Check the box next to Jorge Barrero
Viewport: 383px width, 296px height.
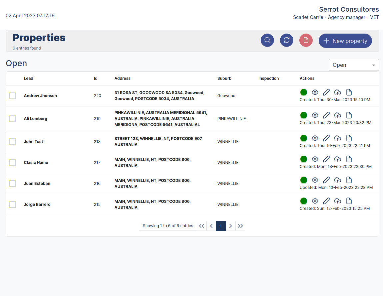[13, 205]
